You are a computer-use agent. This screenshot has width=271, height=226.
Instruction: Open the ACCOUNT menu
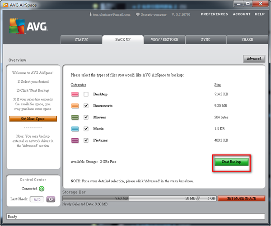(242, 14)
